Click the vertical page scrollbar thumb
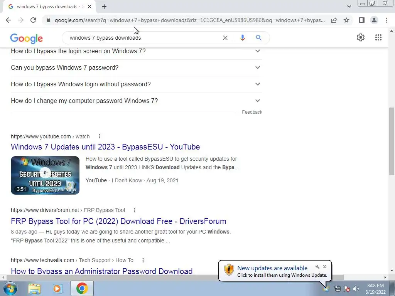395x296 pixels. click(392, 141)
